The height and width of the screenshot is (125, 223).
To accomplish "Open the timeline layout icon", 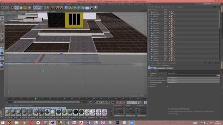I will coord(145,102).
